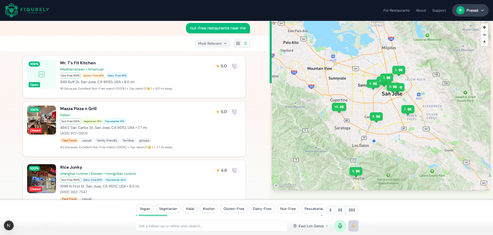Image resolution: width=493 pixels, height=235 pixels.
Task: Expand the Prasad account menu
Action: 470,10
